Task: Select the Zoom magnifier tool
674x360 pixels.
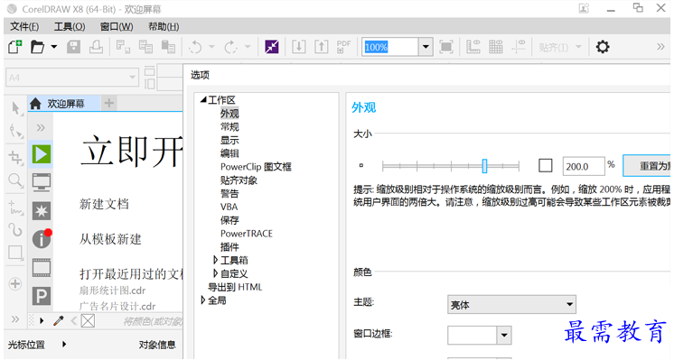Action: (15, 180)
